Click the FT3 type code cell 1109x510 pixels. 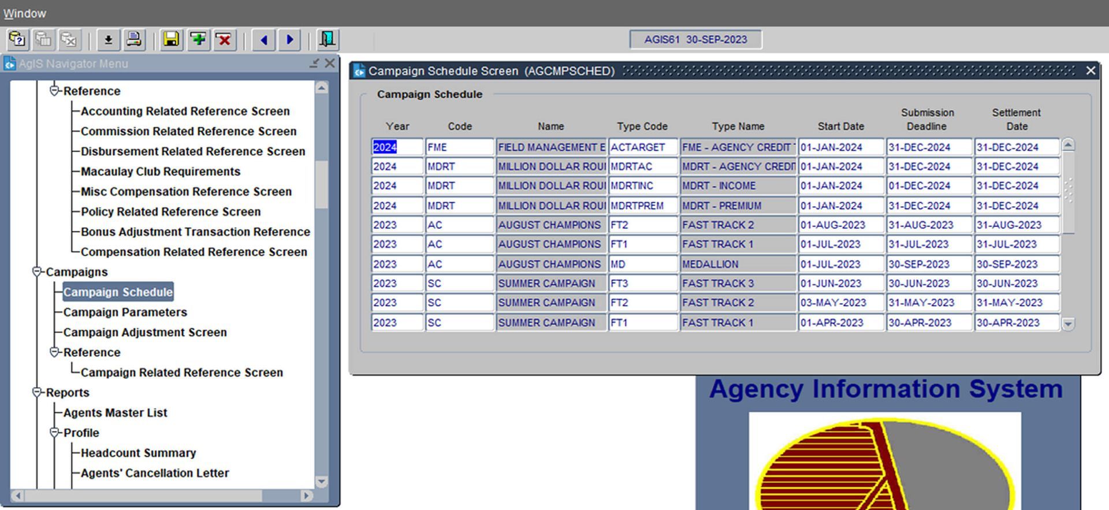pos(643,284)
